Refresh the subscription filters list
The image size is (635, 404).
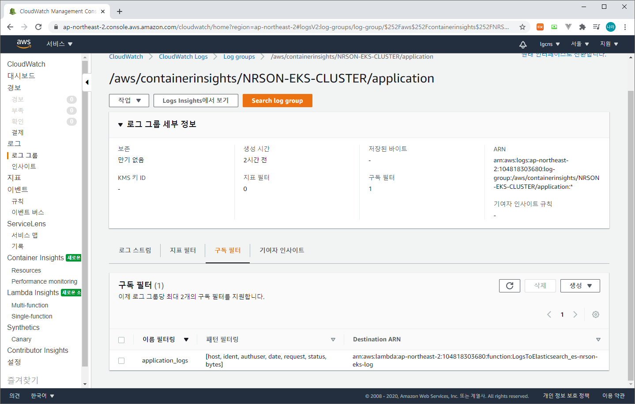(510, 286)
